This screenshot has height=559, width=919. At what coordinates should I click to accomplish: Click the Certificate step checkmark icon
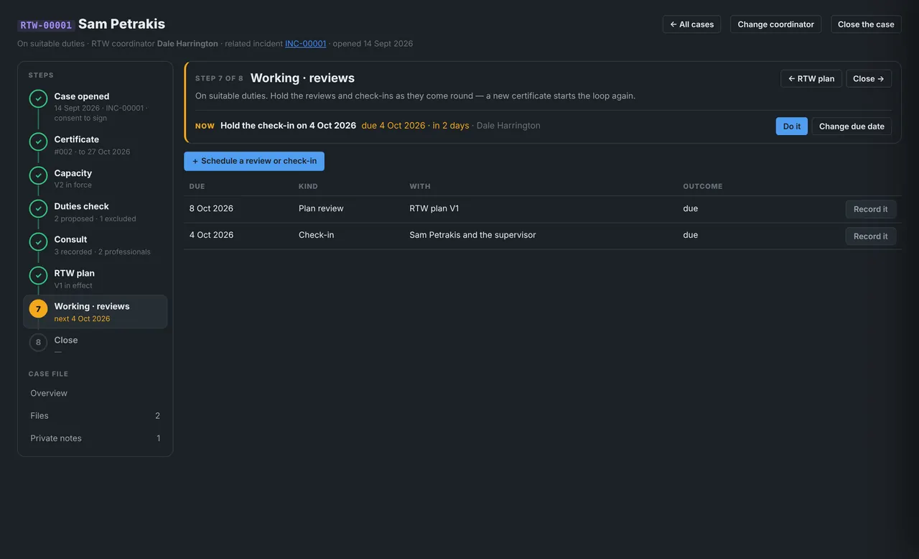pos(38,142)
